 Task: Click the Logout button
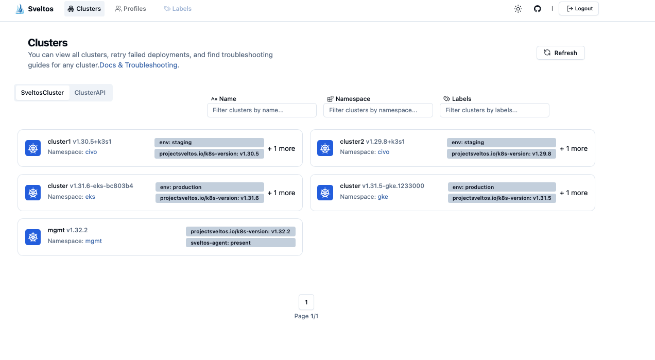(x=579, y=9)
